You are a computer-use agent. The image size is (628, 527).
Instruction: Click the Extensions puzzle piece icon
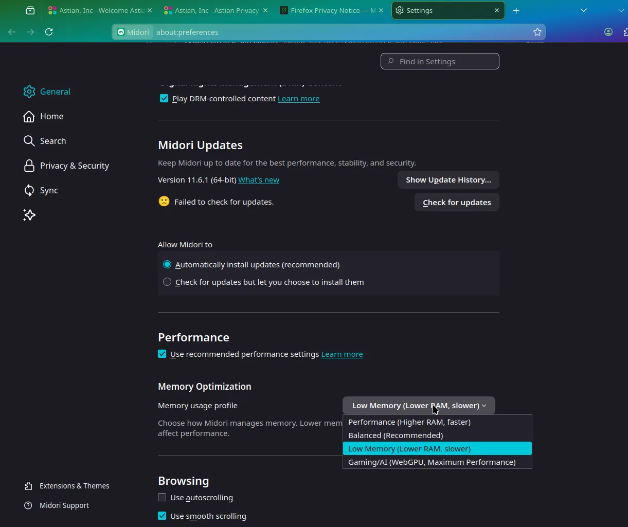click(x=29, y=486)
